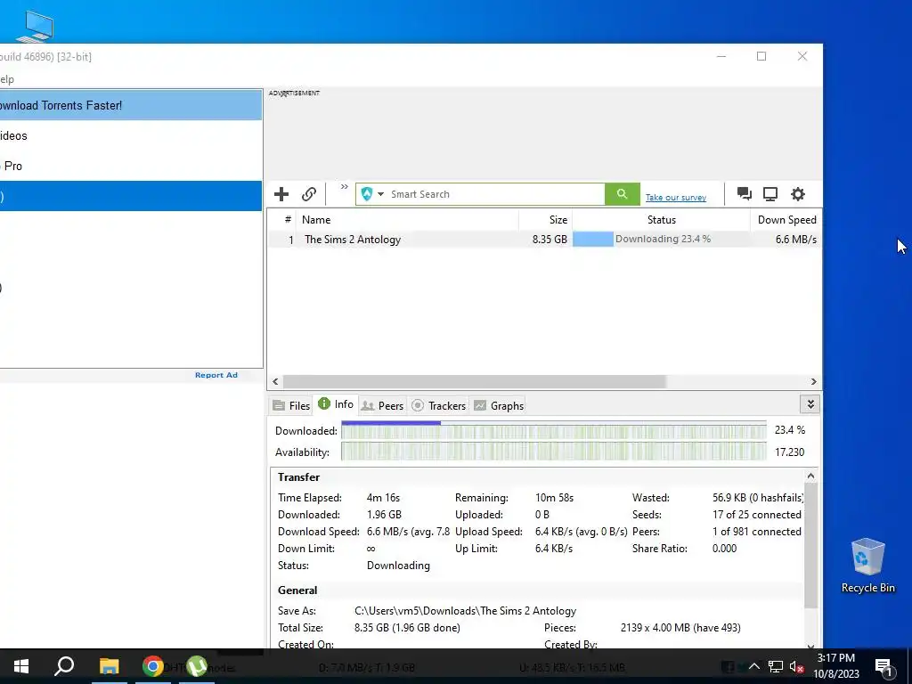
Task: Click the Remaining 10m 58s value
Action: [554, 498]
